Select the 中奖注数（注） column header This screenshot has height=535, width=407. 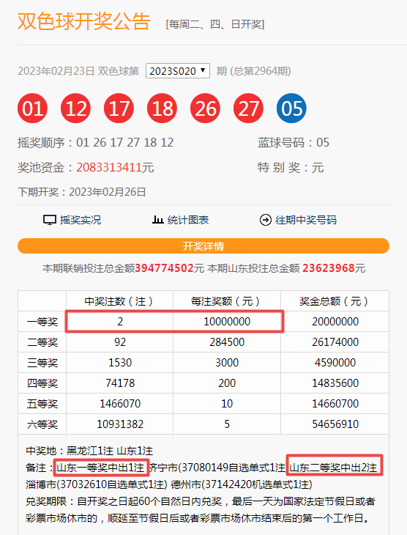[119, 301]
